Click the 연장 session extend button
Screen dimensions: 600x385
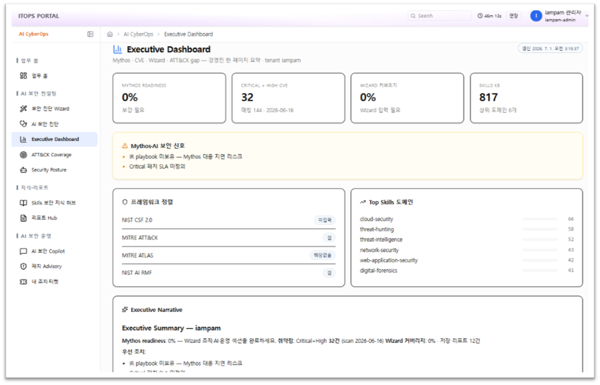coord(513,15)
